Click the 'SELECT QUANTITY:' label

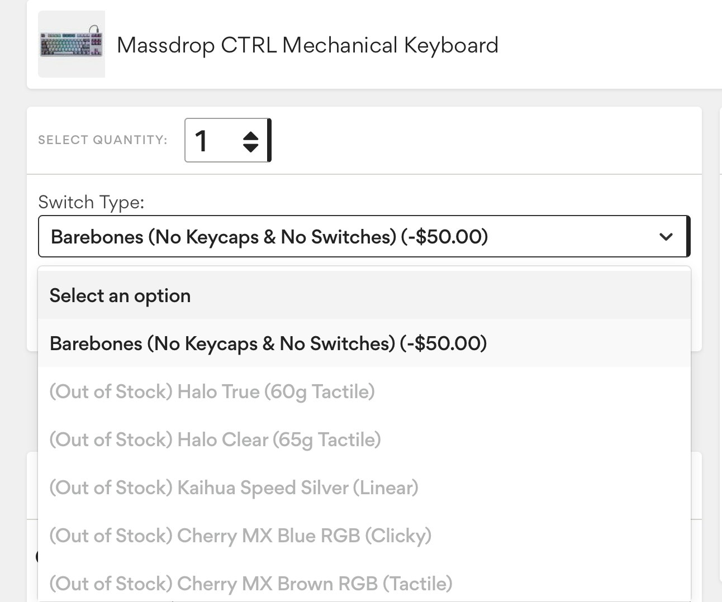(103, 140)
